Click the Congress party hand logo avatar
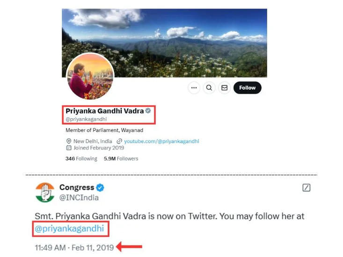343x257 pixels. (x=45, y=192)
